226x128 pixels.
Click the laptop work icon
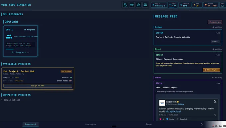pyautogui.click(x=145, y=5)
